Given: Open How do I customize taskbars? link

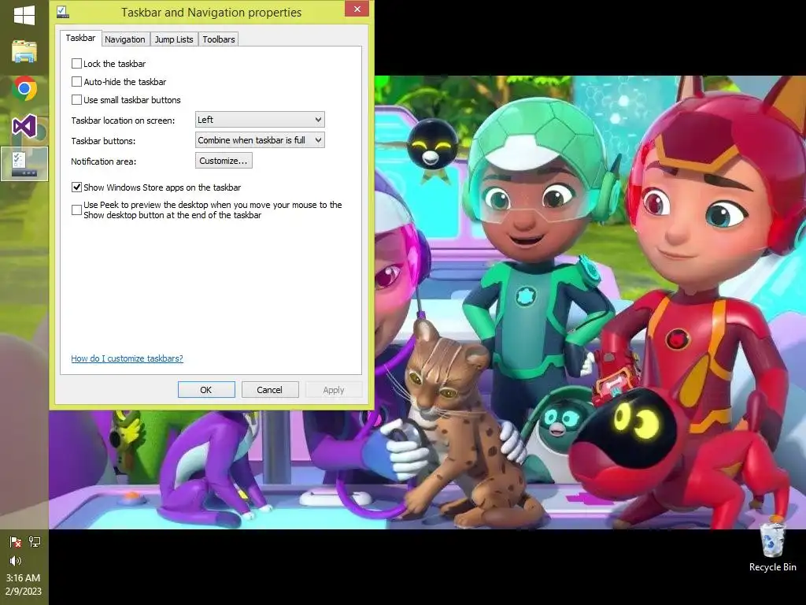Looking at the screenshot, I should coord(127,358).
